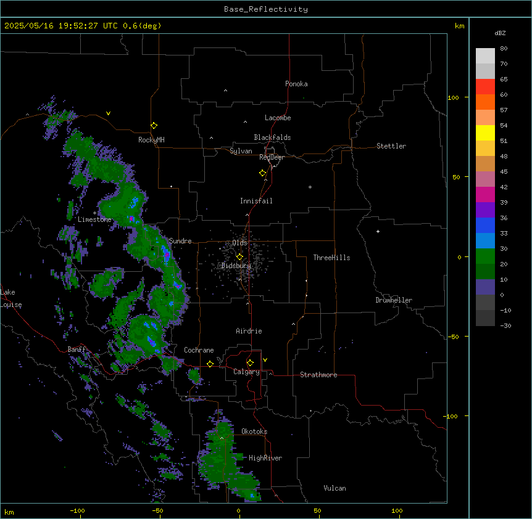Select the bright green 20-30 dBZ swatch

pos(485,256)
